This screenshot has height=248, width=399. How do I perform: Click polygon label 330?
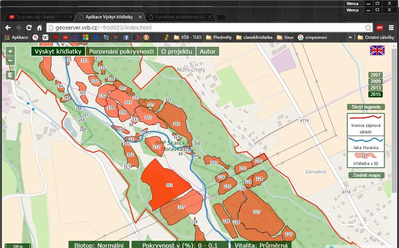(x=102, y=96)
